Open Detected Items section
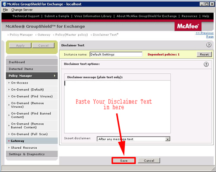216x172 pixels. click(x=32, y=69)
